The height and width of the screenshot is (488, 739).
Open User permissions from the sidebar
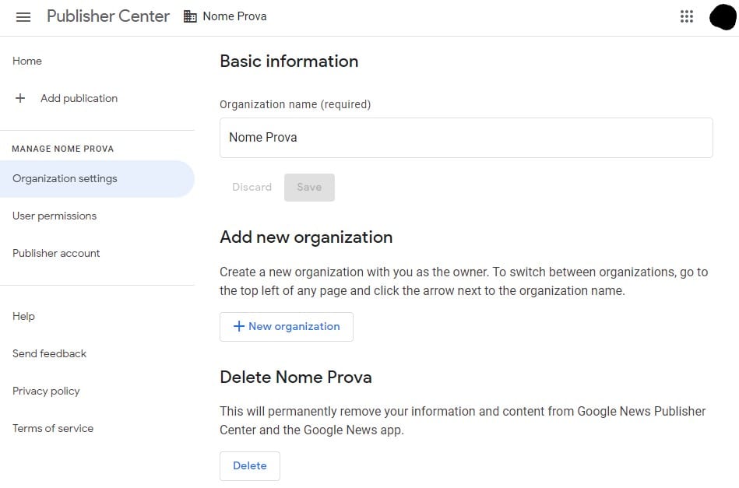[x=54, y=216]
